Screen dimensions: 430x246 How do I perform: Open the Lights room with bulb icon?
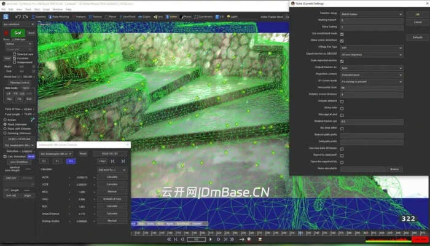pyautogui.click(x=232, y=17)
